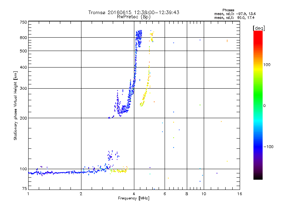Screen dimensions: 282x211
Task: Click the 'mean, sd,O: -97.9, 13.6' statistics line
Action: (235, 14)
